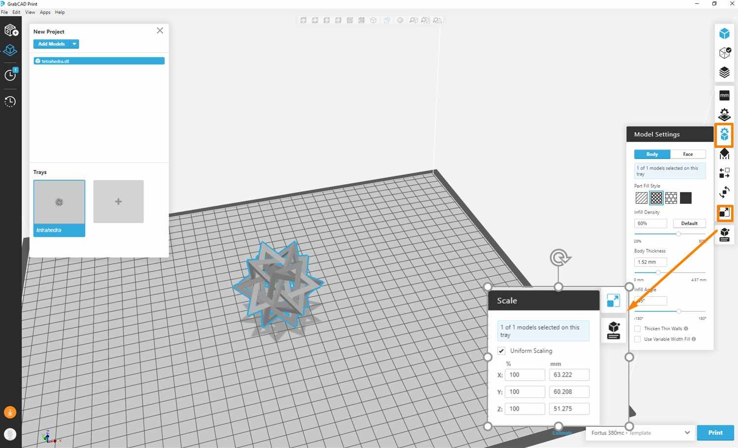
Task: Select the diagonal-lines sparse fill style
Action: 642,198
